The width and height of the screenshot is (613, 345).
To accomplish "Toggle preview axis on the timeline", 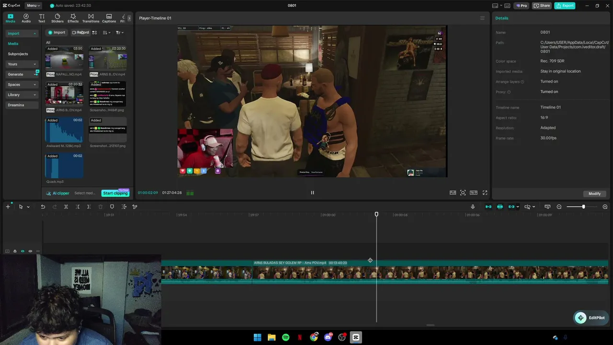I will click(x=527, y=207).
